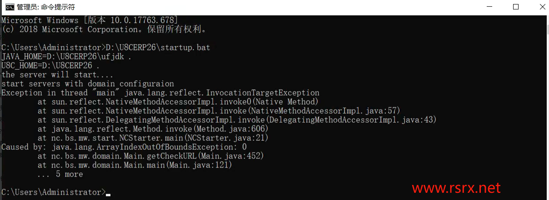Click the Microsoft Windows version line
This screenshot has width=549, height=200.
[90, 20]
